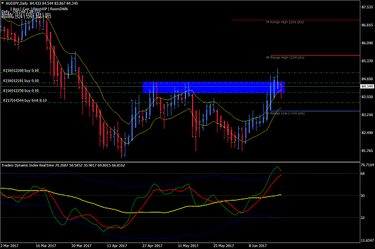
Task: Click the RoomDWN column header
Action: [x=59, y=9]
